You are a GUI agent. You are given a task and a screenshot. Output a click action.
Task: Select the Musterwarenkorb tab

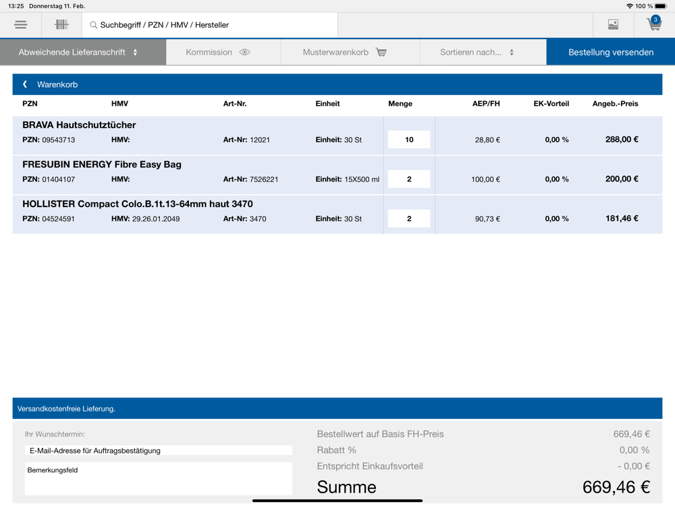[350, 52]
